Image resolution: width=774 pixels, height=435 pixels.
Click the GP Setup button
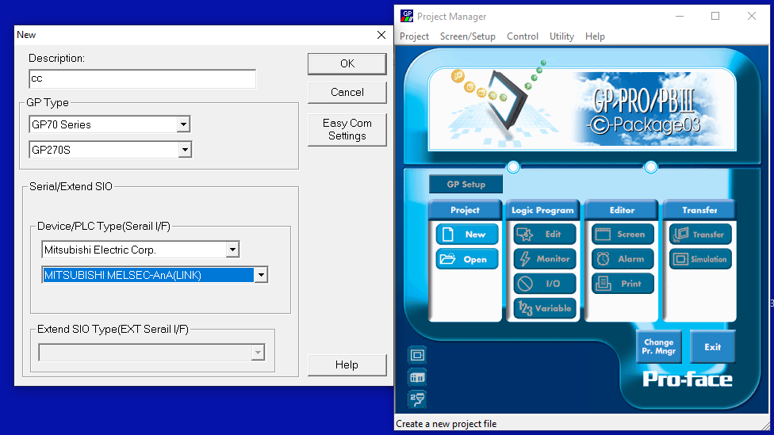tap(466, 185)
